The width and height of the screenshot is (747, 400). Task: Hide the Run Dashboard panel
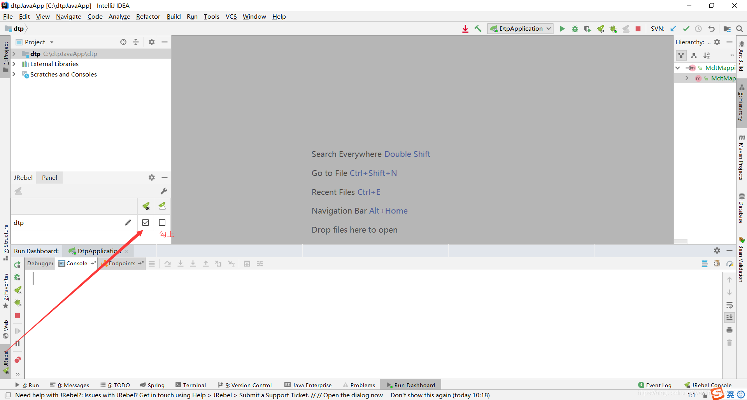729,251
